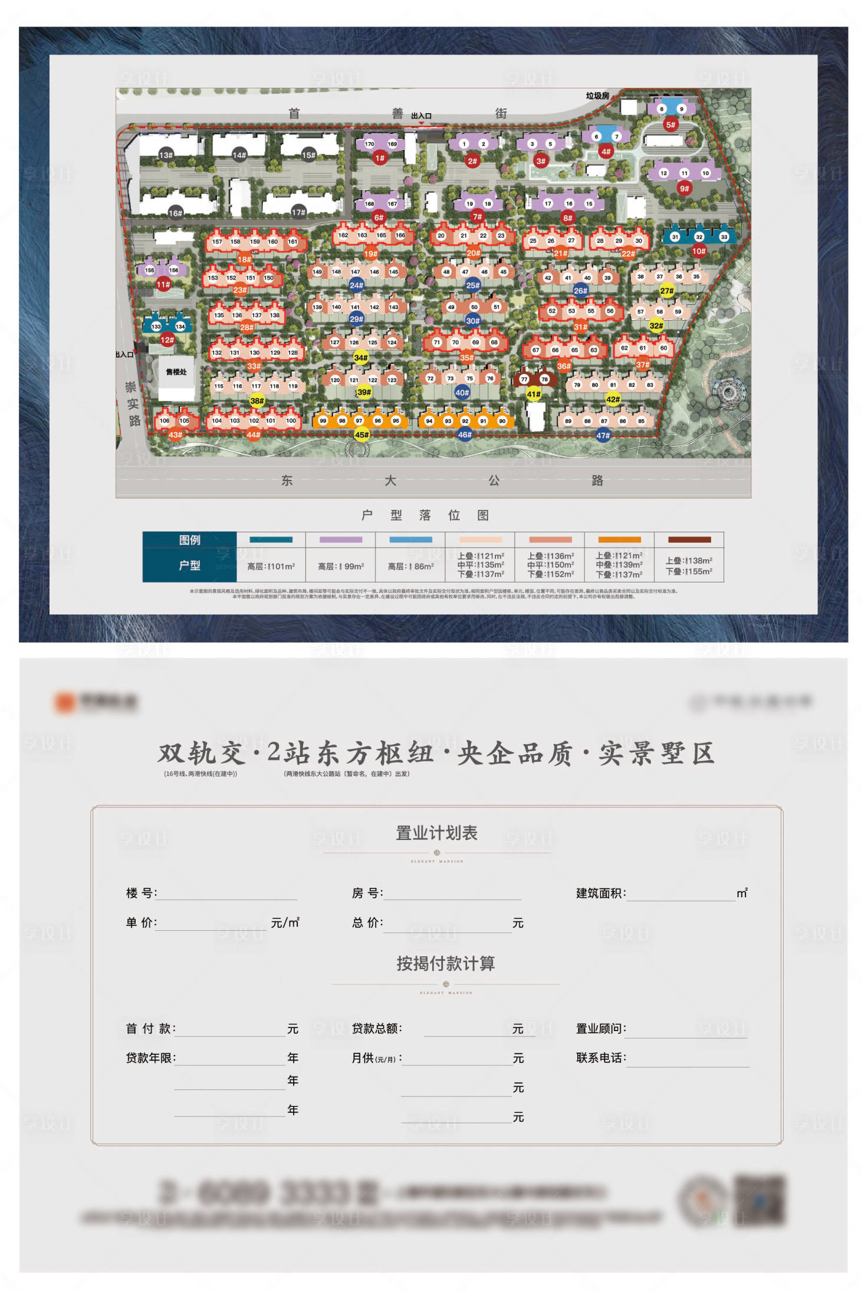Screen dimensions: 861x1291
Task: Click the 出入口 label beside 崇实路
Action: pyautogui.click(x=124, y=354)
